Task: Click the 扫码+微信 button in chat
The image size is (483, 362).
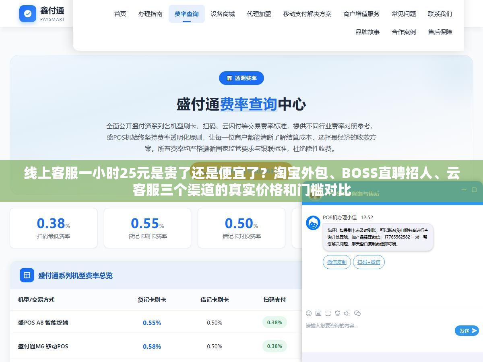Action: [369, 262]
